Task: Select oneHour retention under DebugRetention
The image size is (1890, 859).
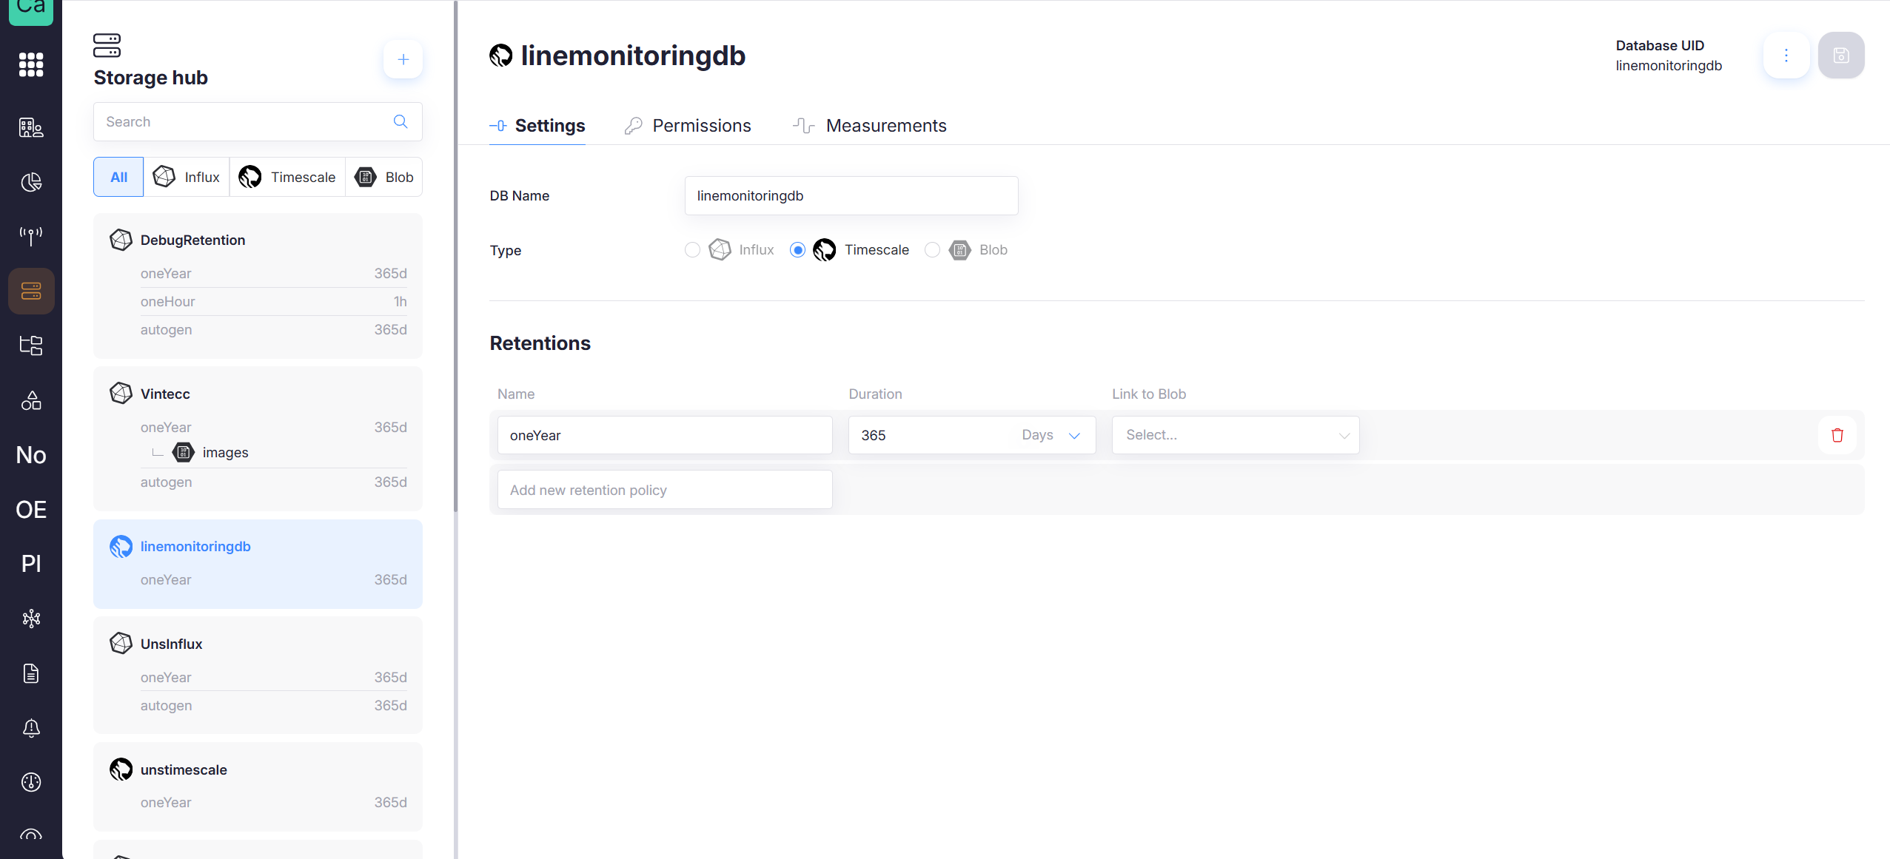Action: [273, 302]
